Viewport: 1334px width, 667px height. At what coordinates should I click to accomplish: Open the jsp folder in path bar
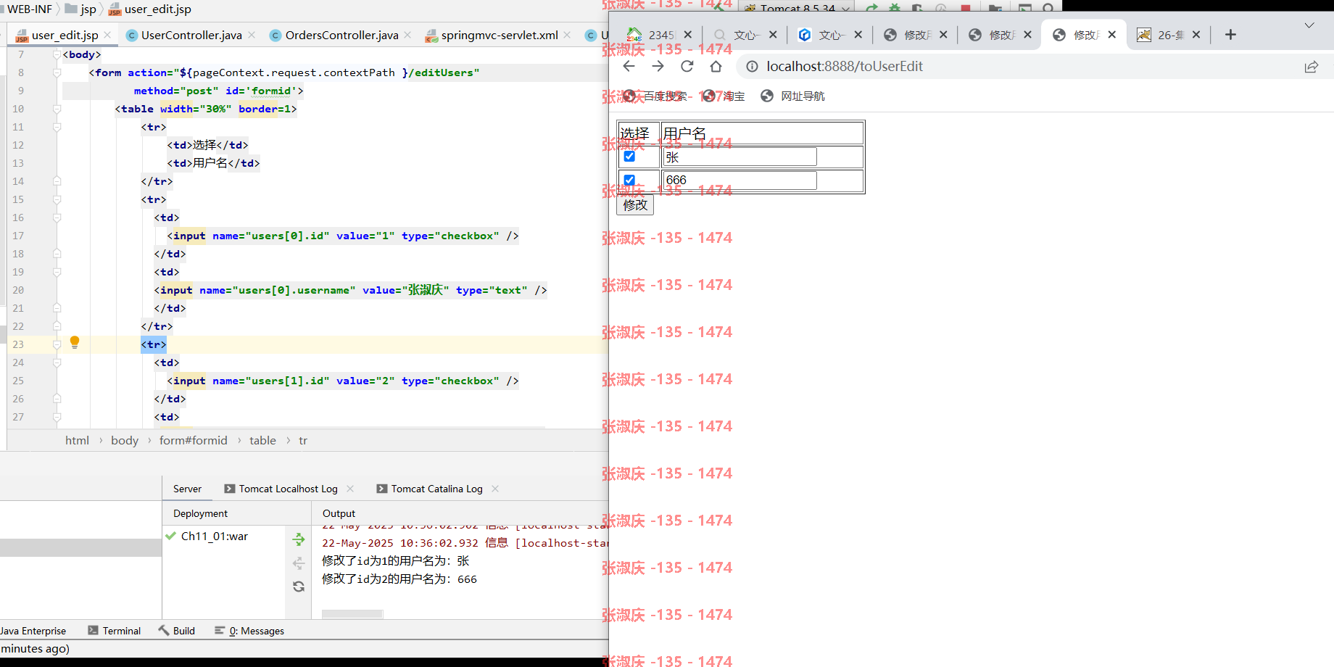pos(80,9)
